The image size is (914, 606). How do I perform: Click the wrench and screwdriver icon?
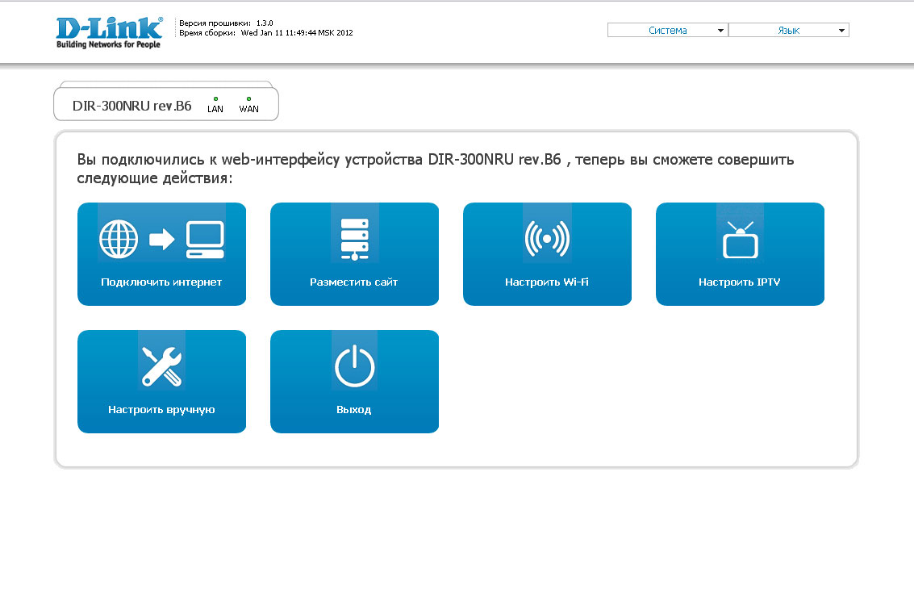(x=161, y=366)
